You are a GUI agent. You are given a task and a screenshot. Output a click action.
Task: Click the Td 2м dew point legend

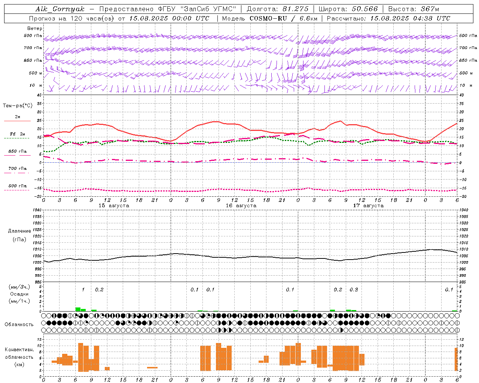[17, 134]
